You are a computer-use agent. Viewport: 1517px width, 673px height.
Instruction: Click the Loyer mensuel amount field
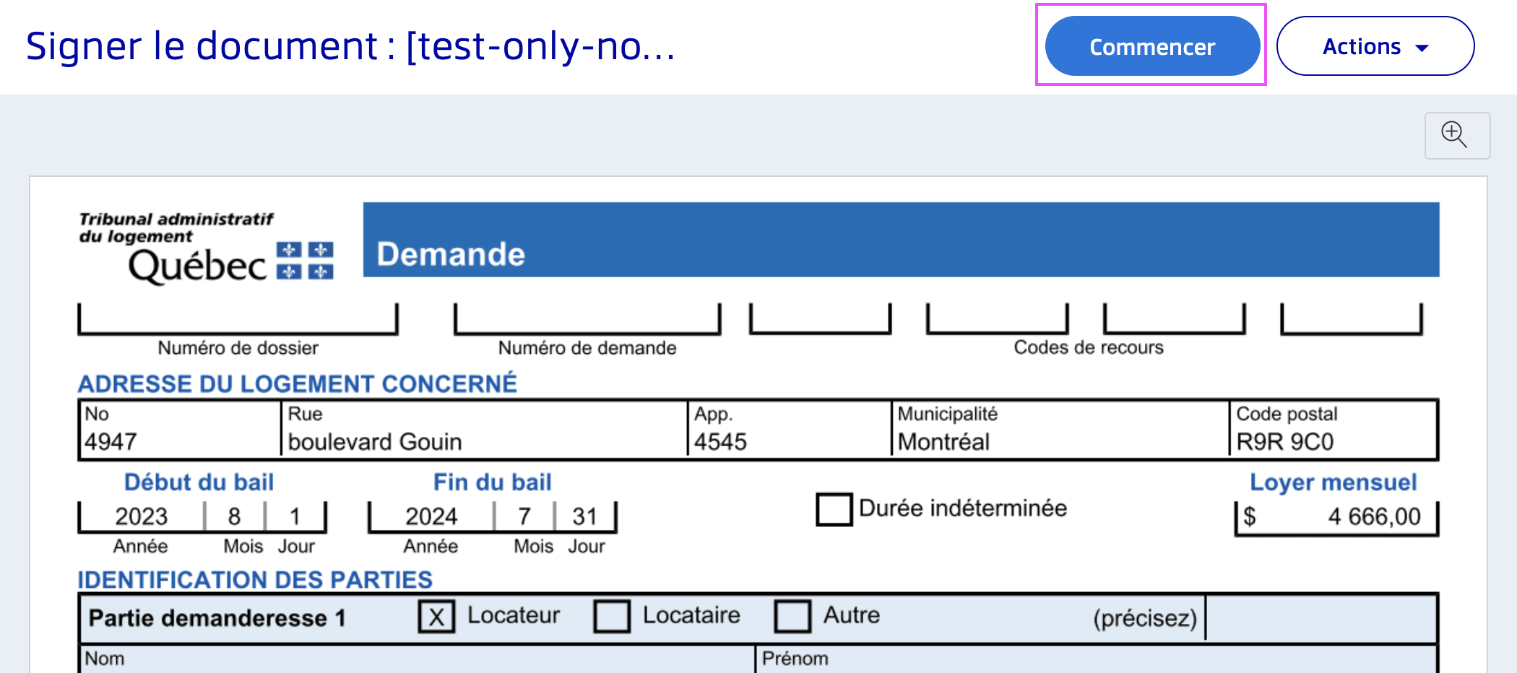(x=1336, y=517)
